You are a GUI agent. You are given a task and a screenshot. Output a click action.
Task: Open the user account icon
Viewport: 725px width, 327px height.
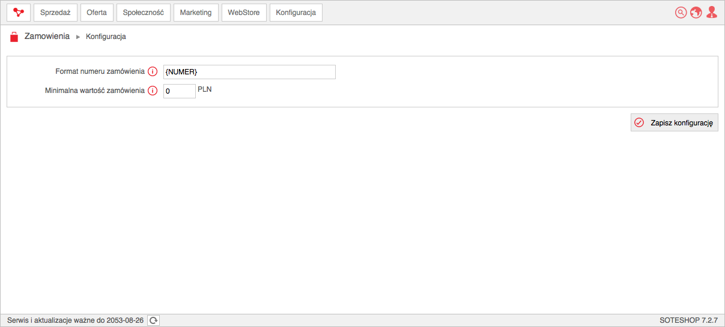point(712,13)
